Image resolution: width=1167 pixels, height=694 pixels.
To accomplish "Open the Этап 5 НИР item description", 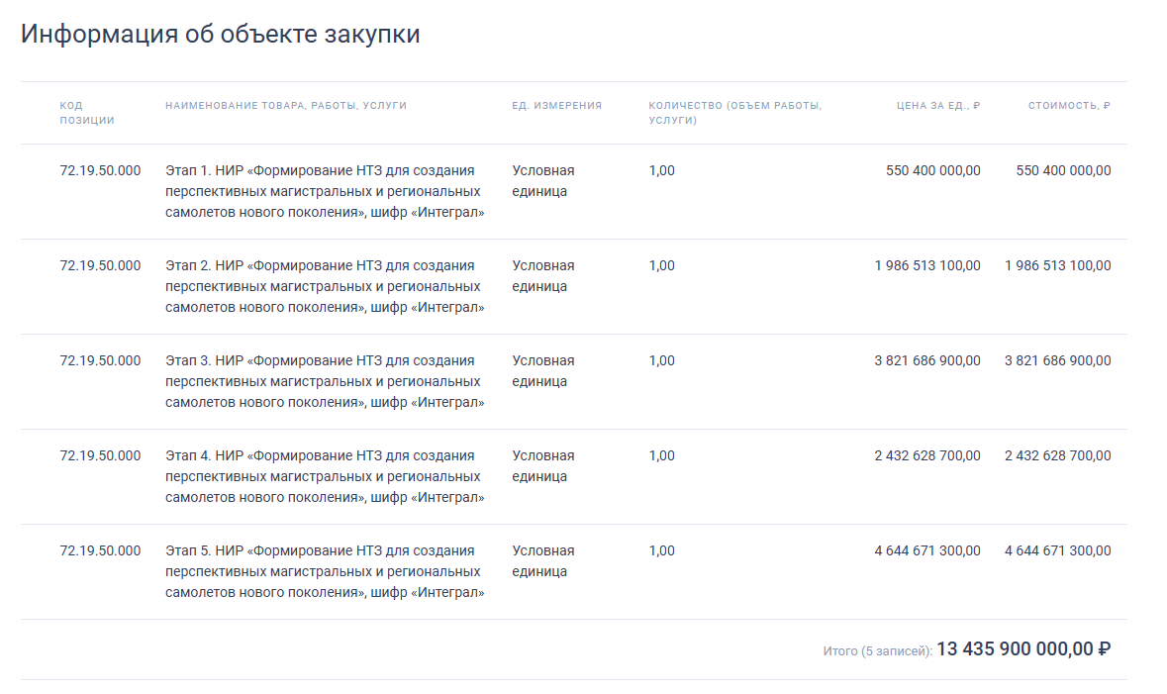I will point(322,570).
